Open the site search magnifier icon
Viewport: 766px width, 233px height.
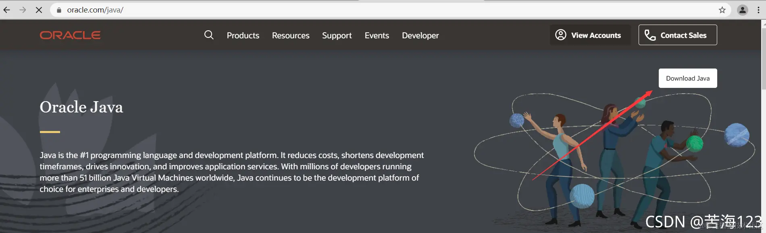(x=209, y=35)
